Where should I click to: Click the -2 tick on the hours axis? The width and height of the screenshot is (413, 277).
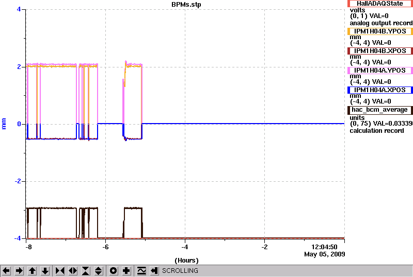coord(264,247)
